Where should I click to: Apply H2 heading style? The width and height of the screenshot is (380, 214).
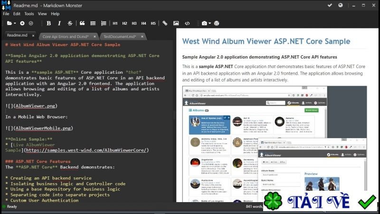click(124, 23)
